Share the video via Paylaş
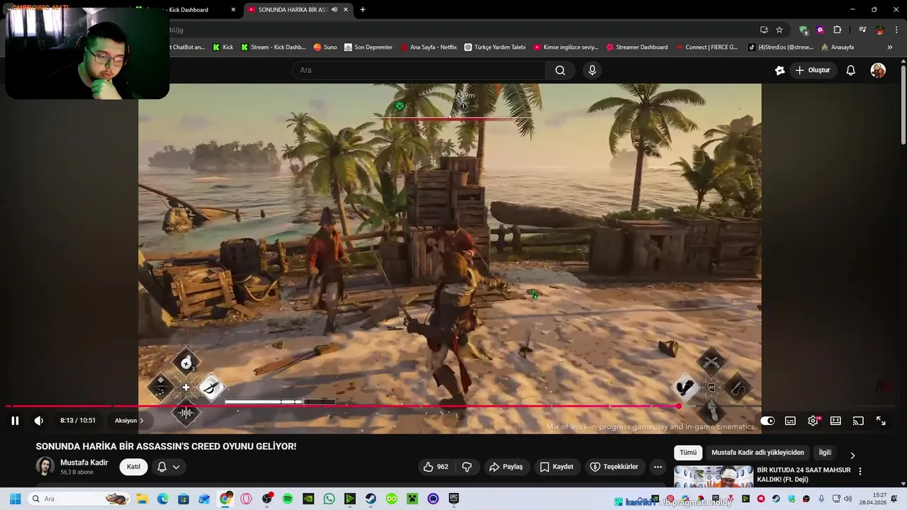Image resolution: width=907 pixels, height=510 pixels. point(506,467)
